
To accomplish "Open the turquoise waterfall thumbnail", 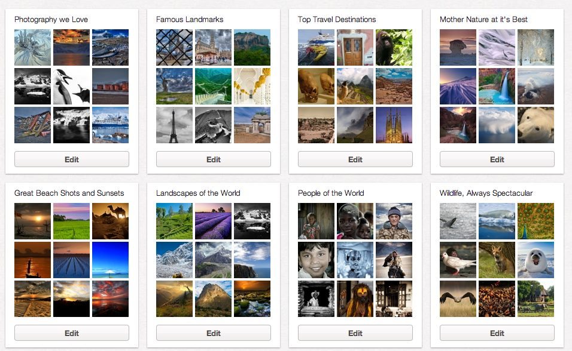I will [x=497, y=87].
